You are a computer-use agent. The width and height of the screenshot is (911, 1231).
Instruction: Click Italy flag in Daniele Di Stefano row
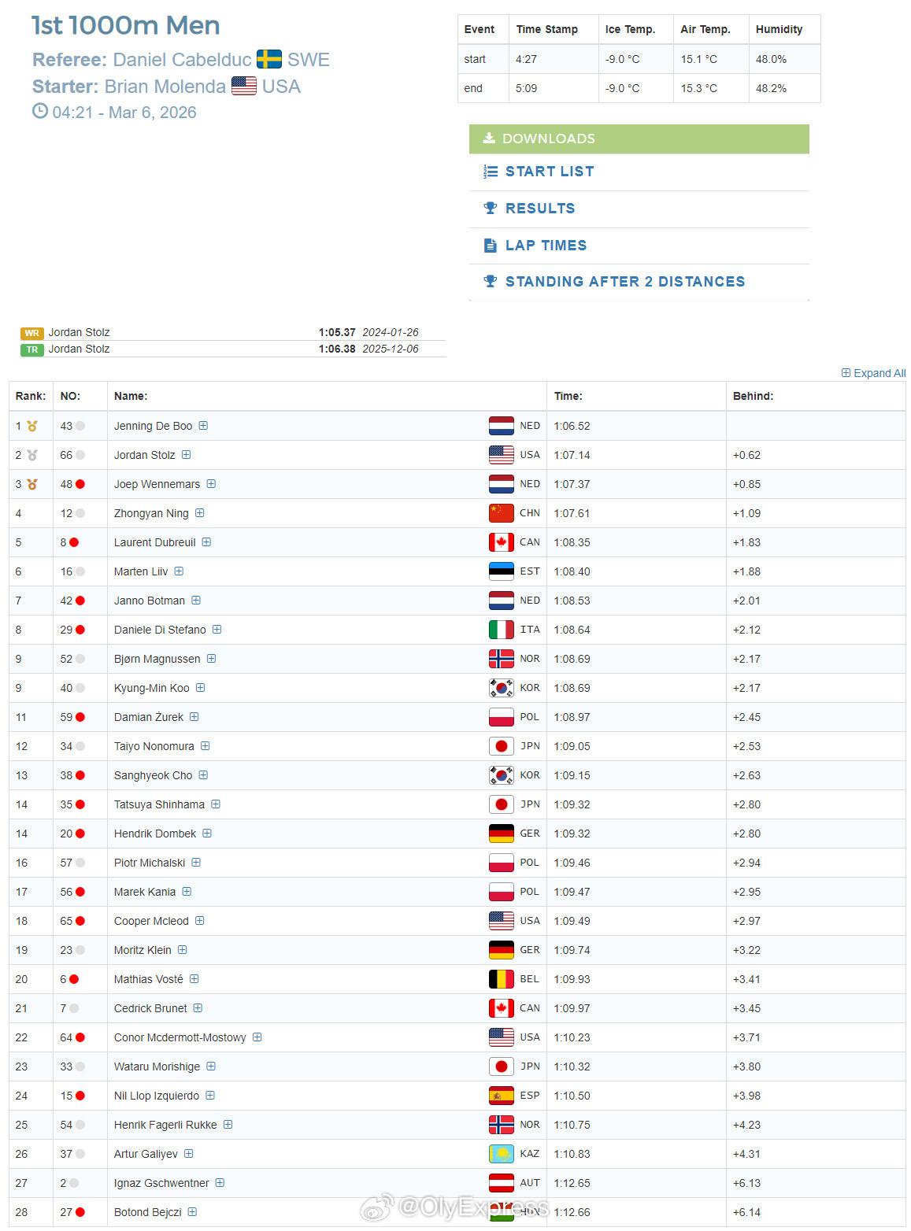502,630
